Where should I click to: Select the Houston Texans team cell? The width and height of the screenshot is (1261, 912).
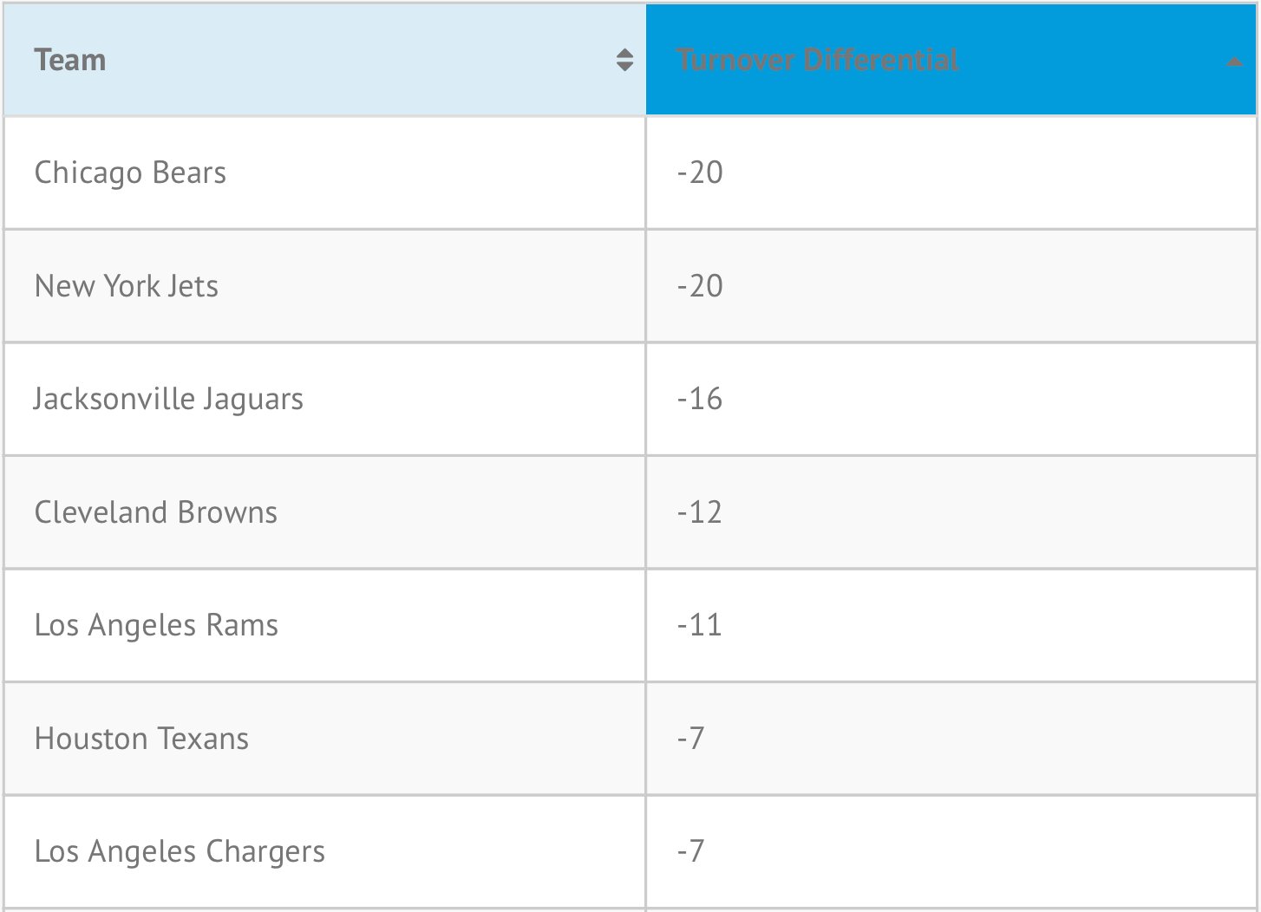[x=141, y=739]
